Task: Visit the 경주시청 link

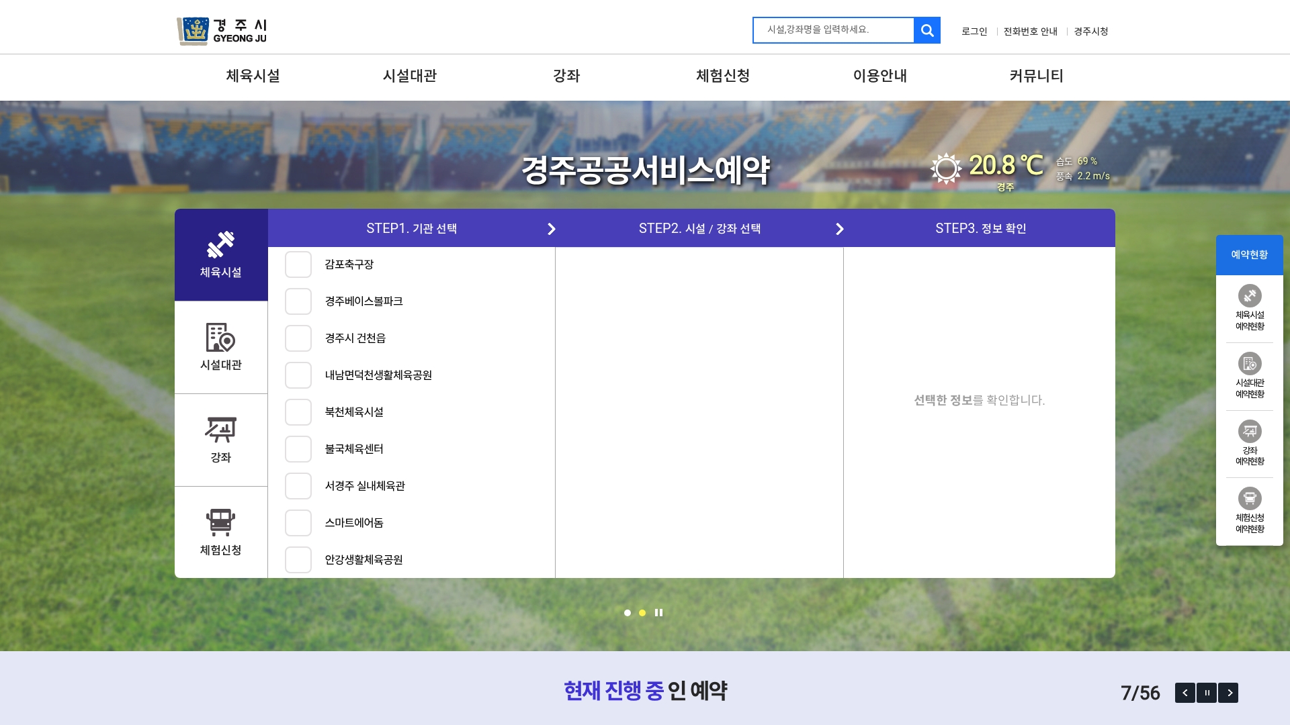Action: pos(1091,32)
